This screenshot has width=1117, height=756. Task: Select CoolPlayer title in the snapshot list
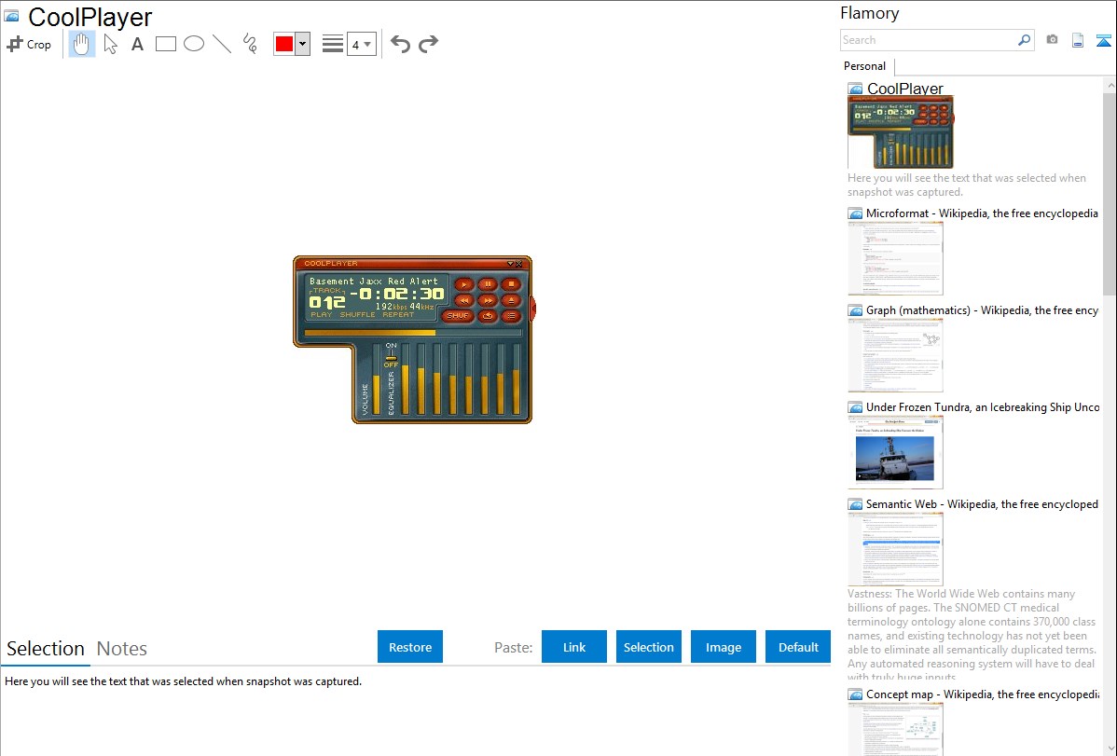coord(904,89)
